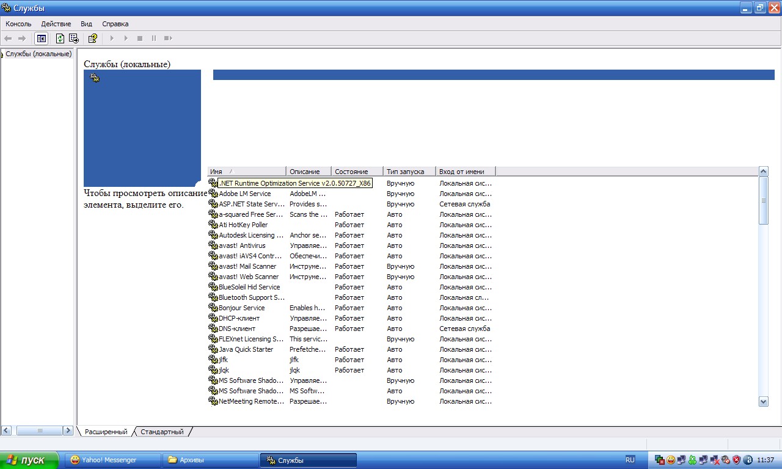Sort by the Вход от имени column header
Viewport: 782px width, 469px height.
[x=466, y=172]
